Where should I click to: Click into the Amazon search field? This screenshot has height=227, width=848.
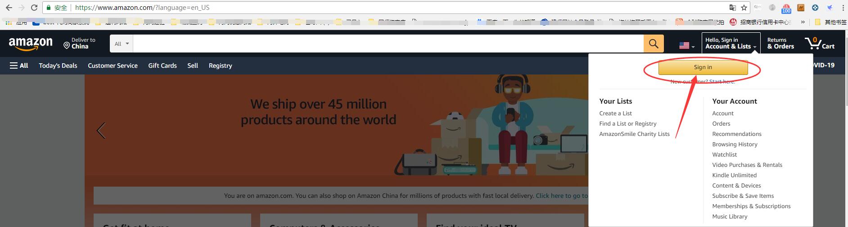388,44
